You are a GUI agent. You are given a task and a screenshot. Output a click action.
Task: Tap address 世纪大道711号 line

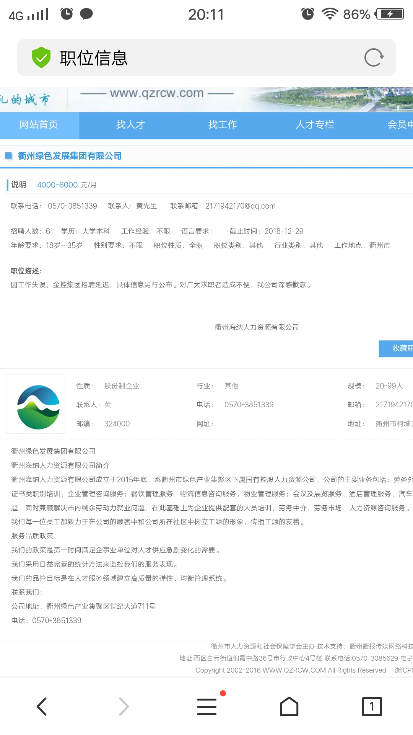tap(83, 606)
